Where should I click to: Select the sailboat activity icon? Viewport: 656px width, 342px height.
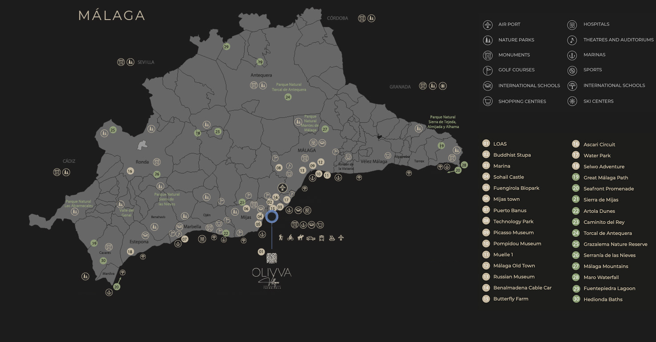pos(332,238)
